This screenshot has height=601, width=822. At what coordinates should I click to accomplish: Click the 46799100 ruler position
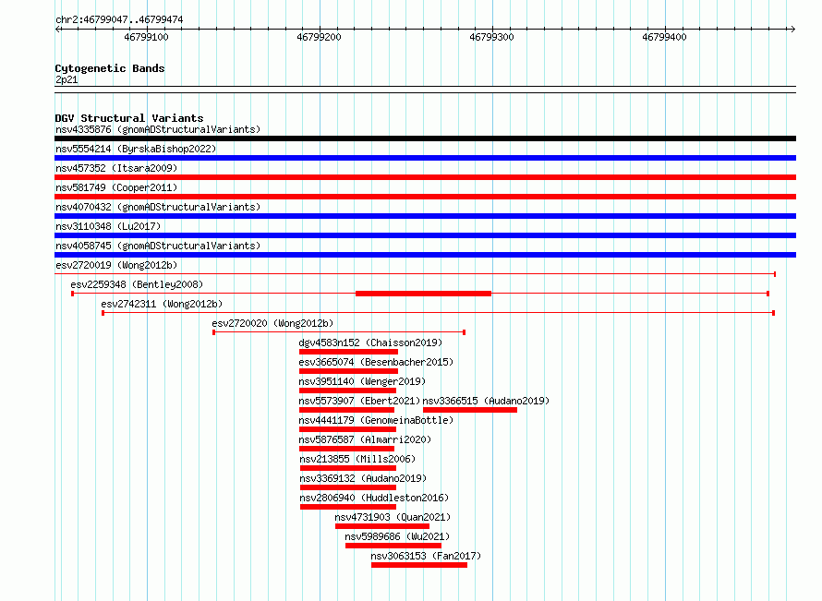click(146, 37)
